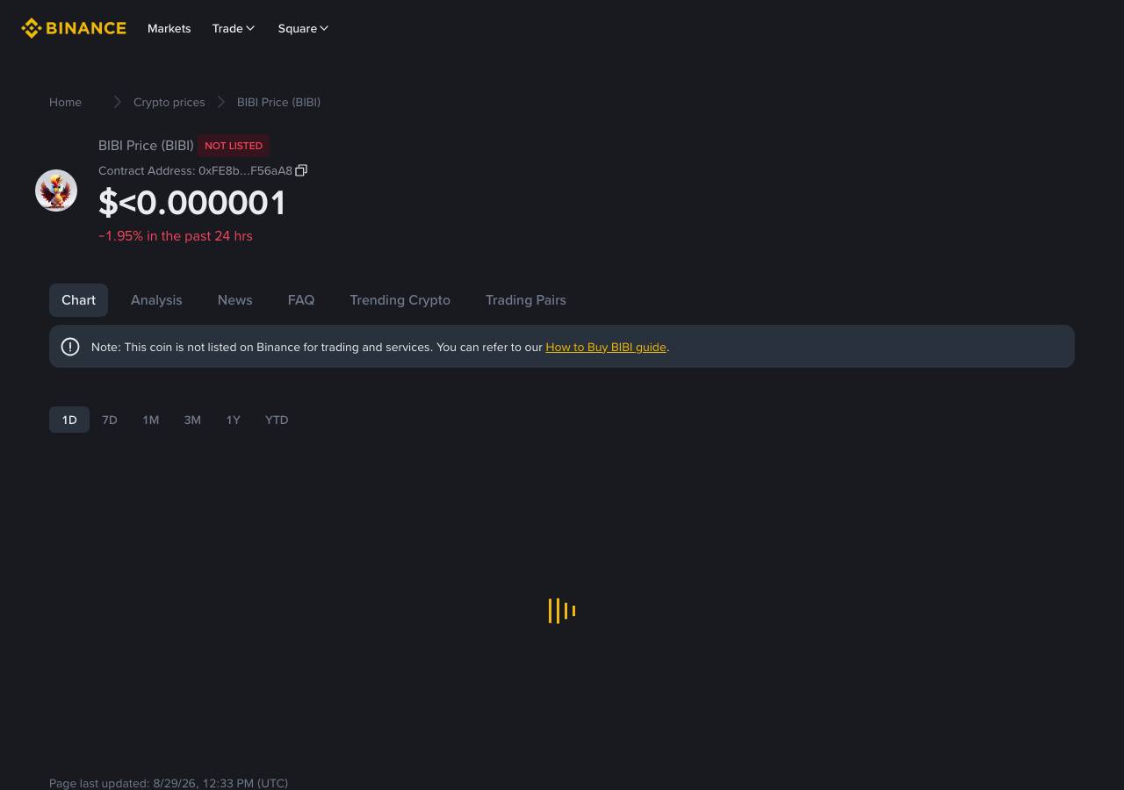Click the NOT LISTED badge

(234, 146)
